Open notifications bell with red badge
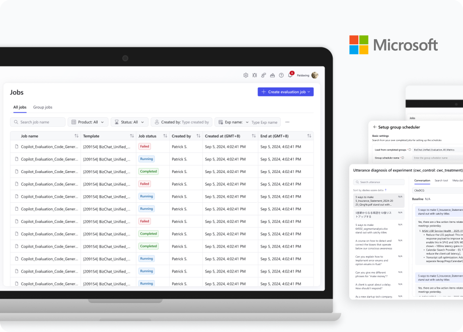 pyautogui.click(x=290, y=75)
